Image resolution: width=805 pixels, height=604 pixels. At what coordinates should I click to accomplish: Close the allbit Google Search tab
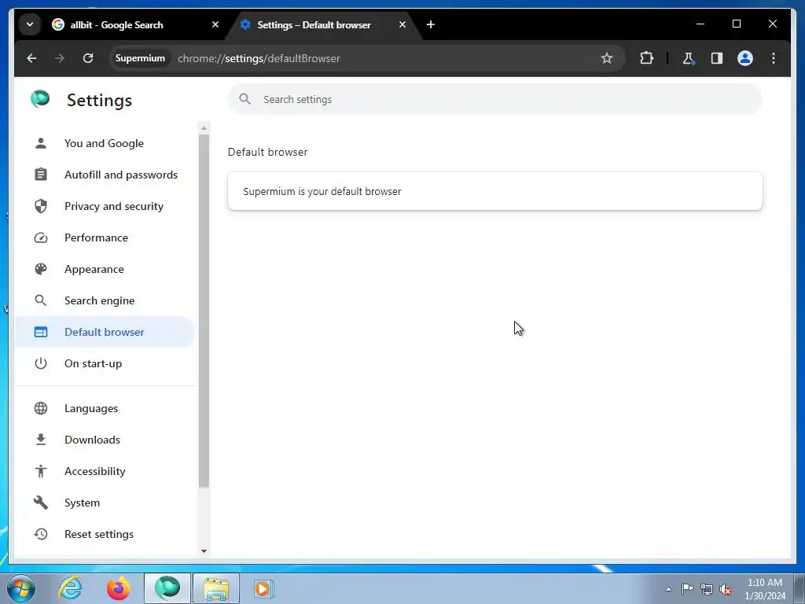coord(215,24)
